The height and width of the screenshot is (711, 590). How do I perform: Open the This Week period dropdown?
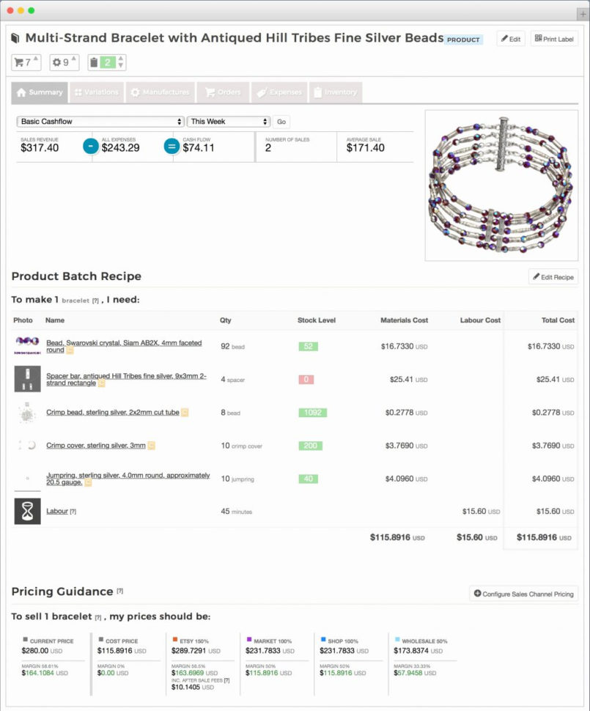[x=229, y=122]
